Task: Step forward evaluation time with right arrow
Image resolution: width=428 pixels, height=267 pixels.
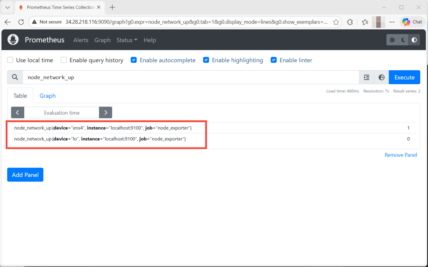Action: point(106,112)
